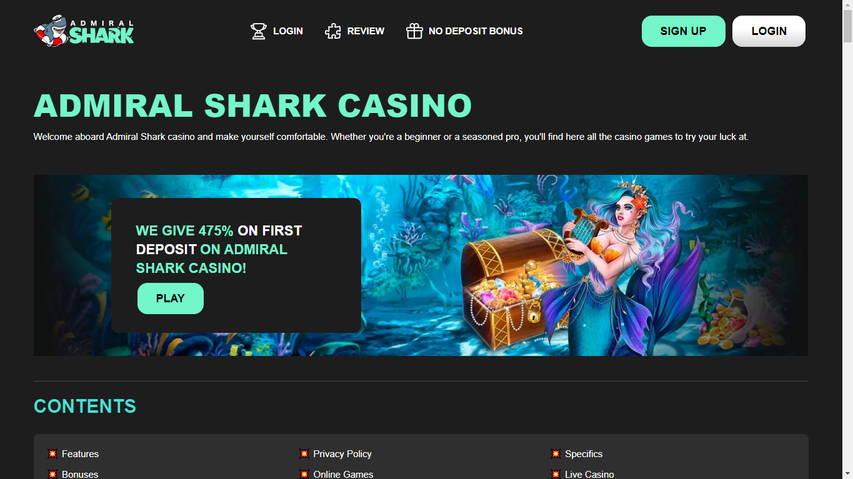Click the Admiral Shark logo
Screen dimensions: 853x479
[x=84, y=31]
